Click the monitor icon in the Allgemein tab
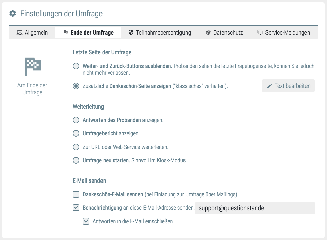The image size is (327, 240). (x=19, y=33)
